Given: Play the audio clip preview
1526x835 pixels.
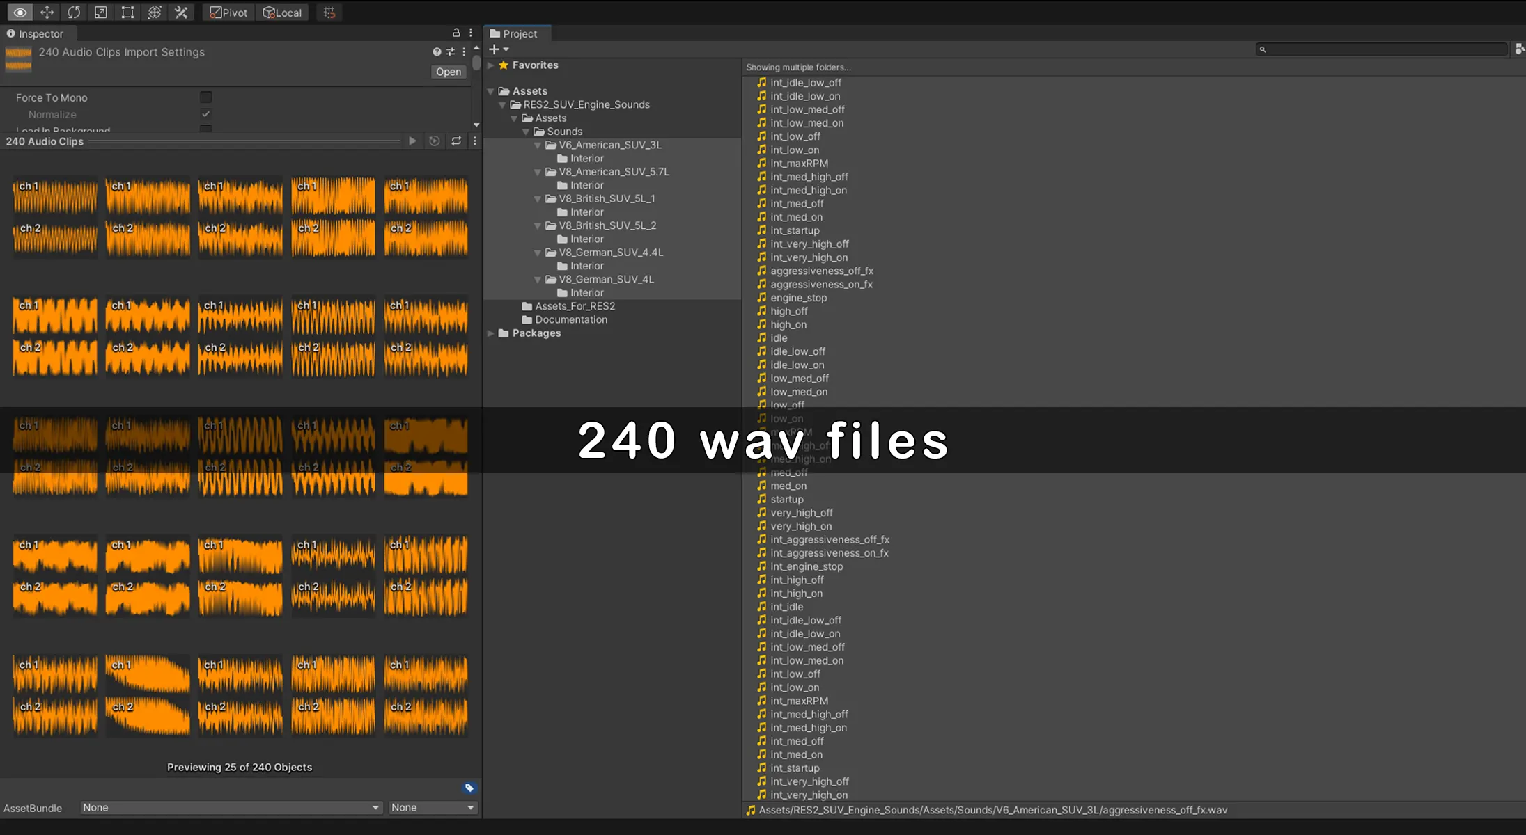Looking at the screenshot, I should 412,141.
